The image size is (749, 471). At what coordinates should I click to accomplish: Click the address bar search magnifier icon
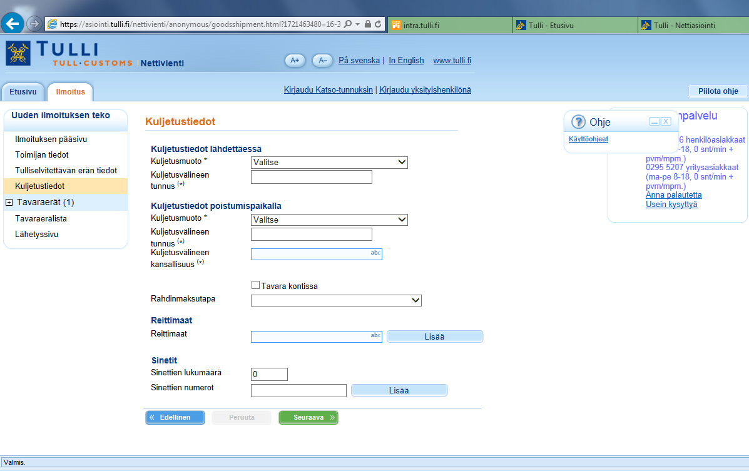tap(348, 24)
